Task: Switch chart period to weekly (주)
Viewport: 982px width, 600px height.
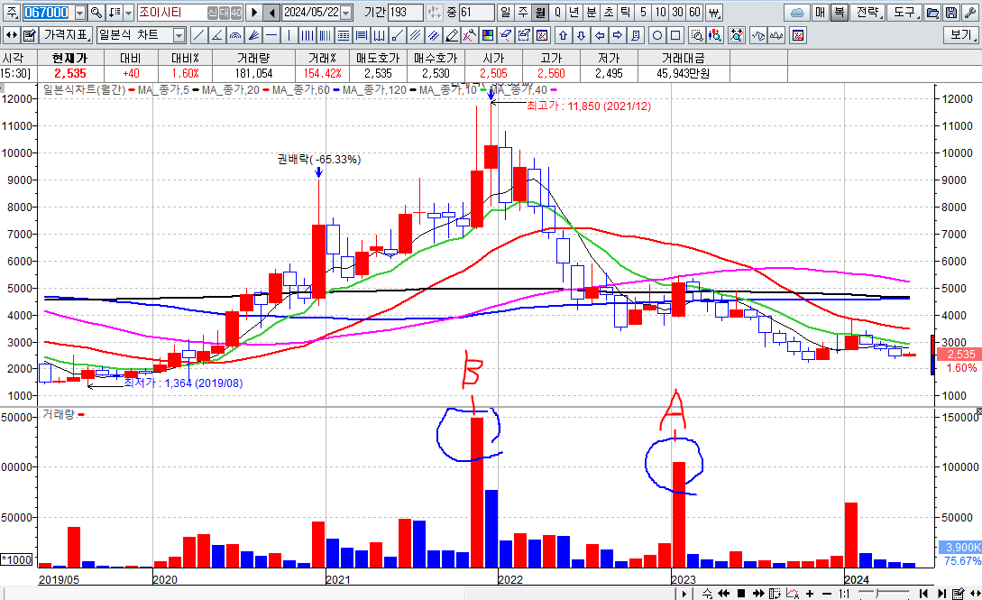Action: (x=522, y=13)
